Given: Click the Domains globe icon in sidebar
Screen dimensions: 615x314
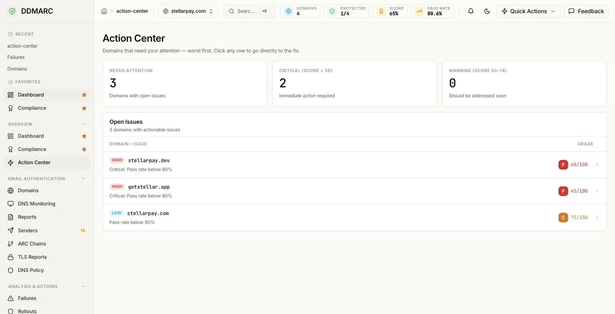Looking at the screenshot, I should pyautogui.click(x=11, y=191).
